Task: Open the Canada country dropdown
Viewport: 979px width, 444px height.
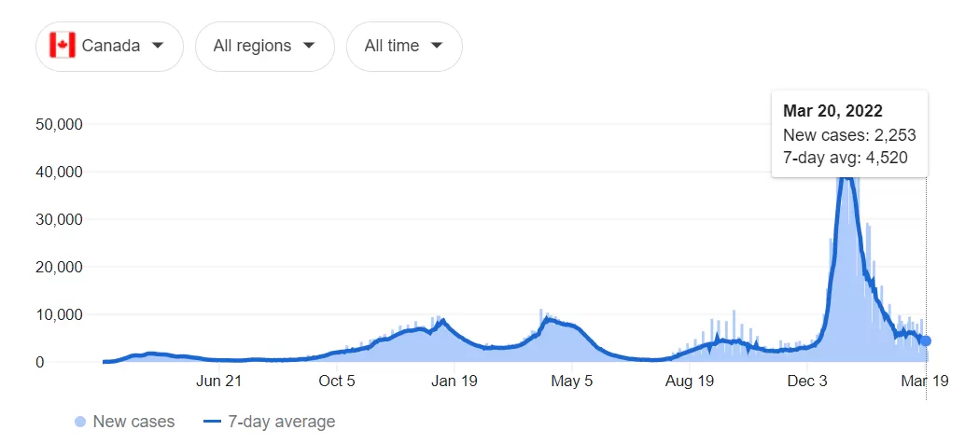Action: click(109, 46)
